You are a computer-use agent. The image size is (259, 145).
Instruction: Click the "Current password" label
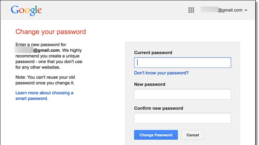pos(153,52)
